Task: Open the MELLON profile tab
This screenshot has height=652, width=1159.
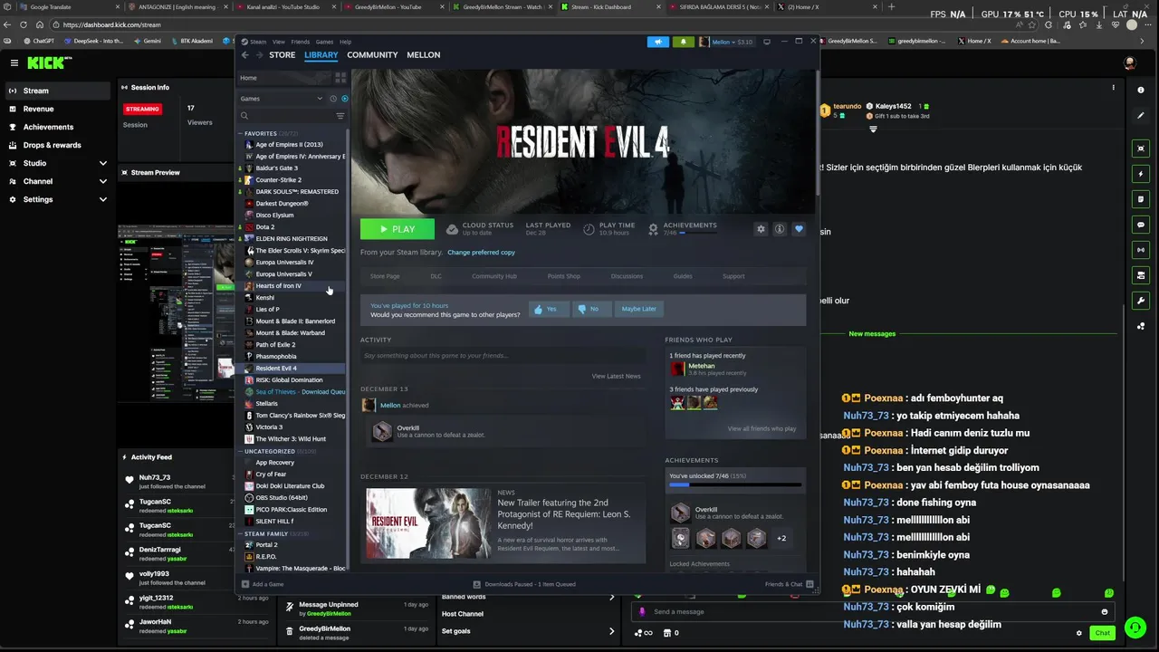Action: [424, 55]
